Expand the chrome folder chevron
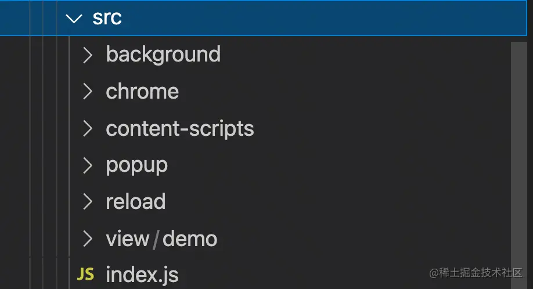The width and height of the screenshot is (533, 289). [88, 92]
